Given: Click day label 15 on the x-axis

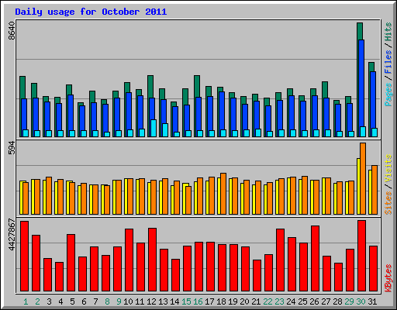Looking at the screenshot, I should click(186, 301).
